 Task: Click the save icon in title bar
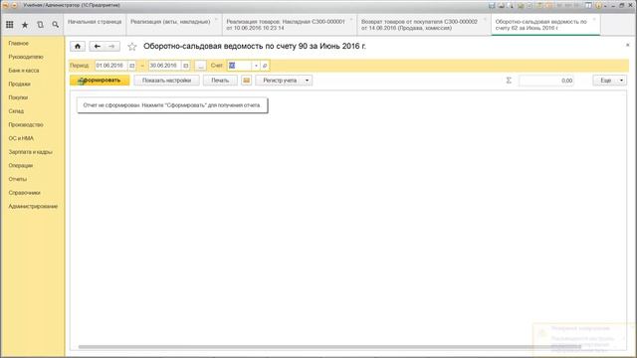[492, 6]
